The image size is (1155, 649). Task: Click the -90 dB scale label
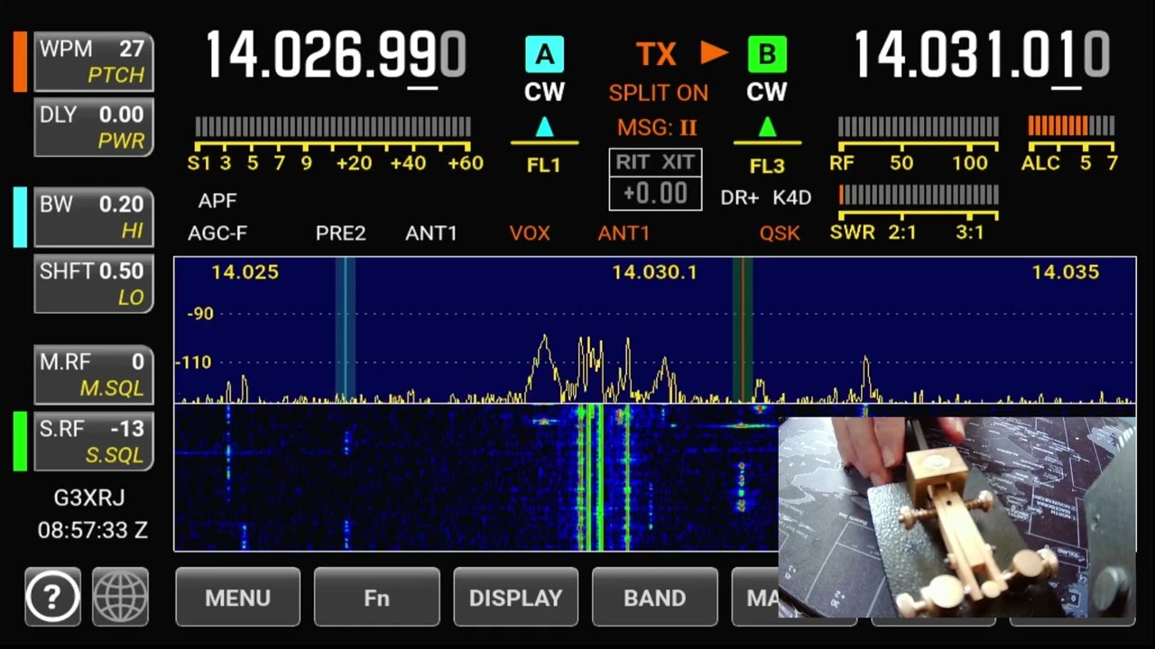tap(200, 314)
